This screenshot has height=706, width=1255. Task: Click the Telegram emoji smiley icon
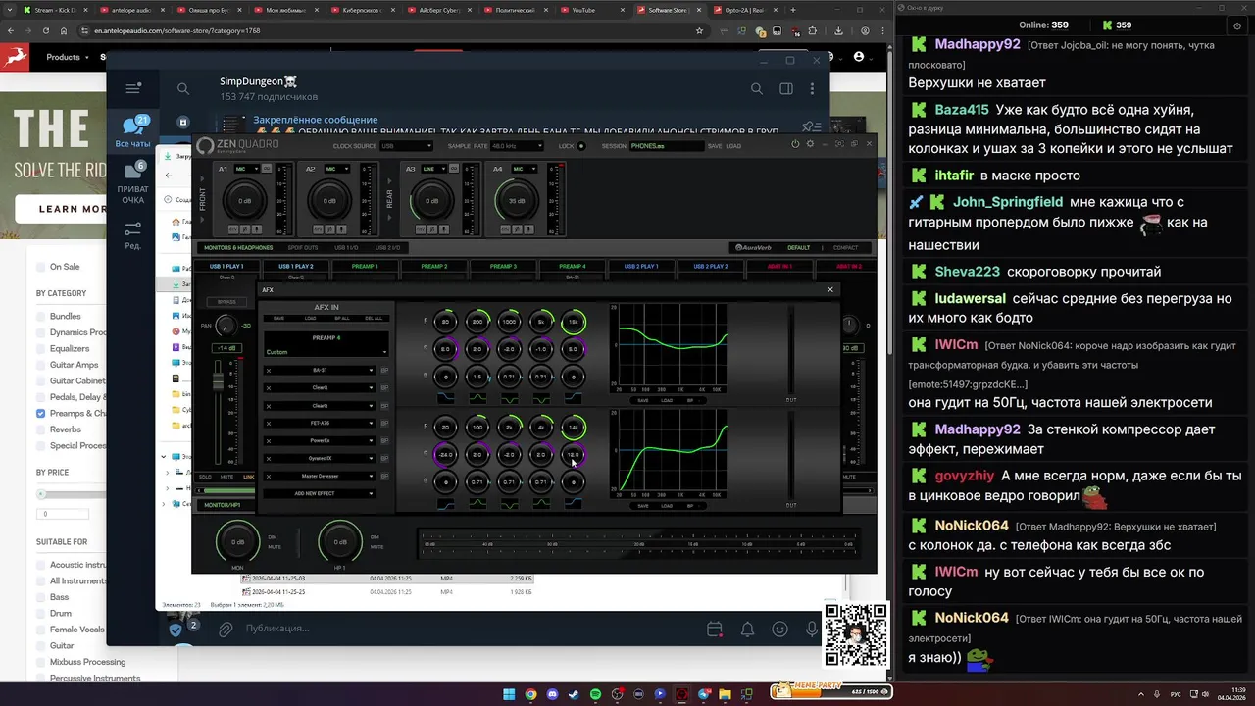click(x=779, y=629)
